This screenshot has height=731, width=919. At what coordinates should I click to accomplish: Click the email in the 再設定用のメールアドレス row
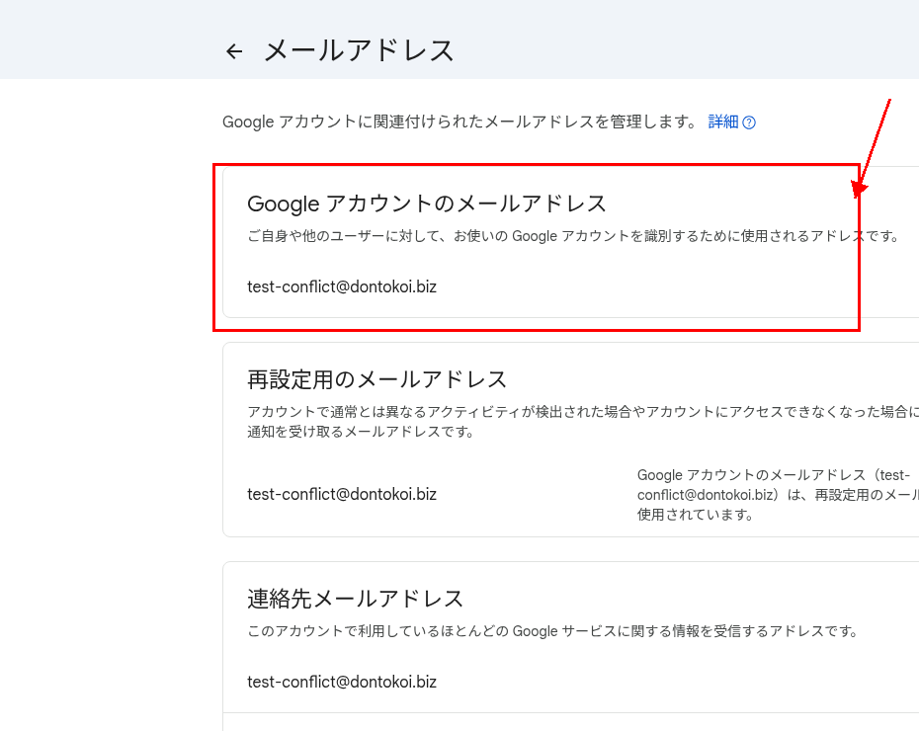click(x=342, y=494)
